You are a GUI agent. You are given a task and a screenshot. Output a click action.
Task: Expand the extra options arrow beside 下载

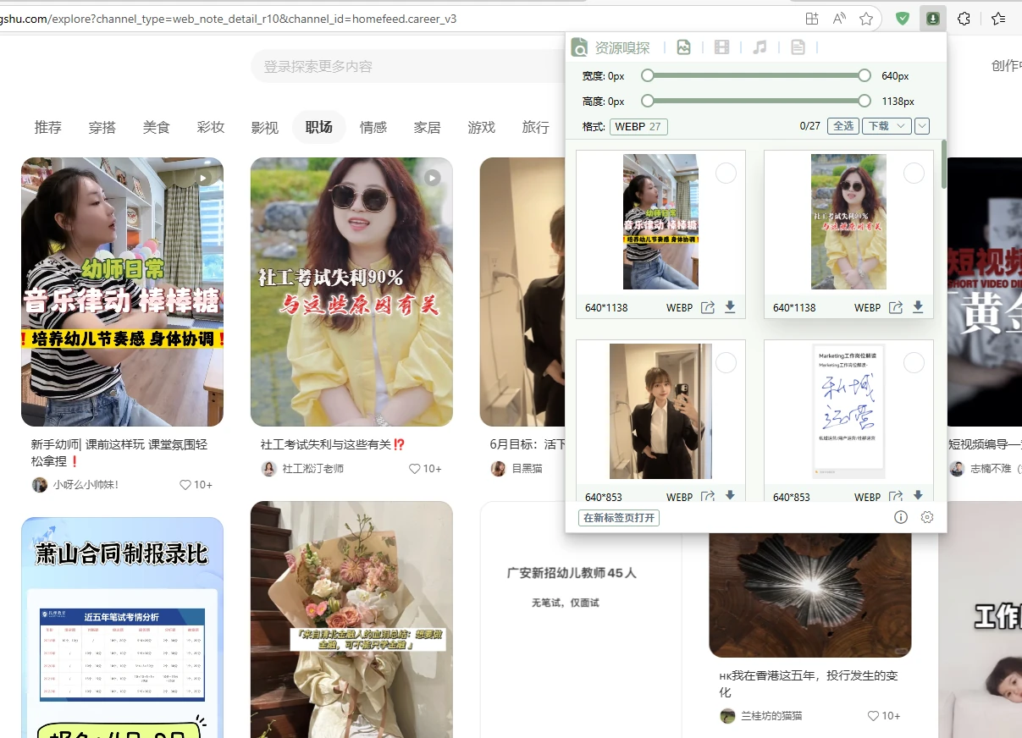pos(922,126)
